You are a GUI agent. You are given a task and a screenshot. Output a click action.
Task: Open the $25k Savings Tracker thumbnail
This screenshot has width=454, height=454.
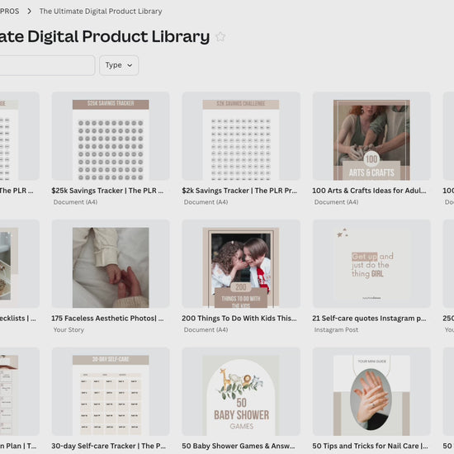[x=111, y=136]
